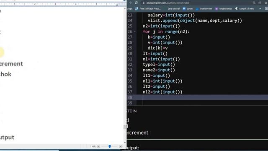Click the browser forward arrow
The width and height of the screenshot is (268, 151).
point(130,3)
